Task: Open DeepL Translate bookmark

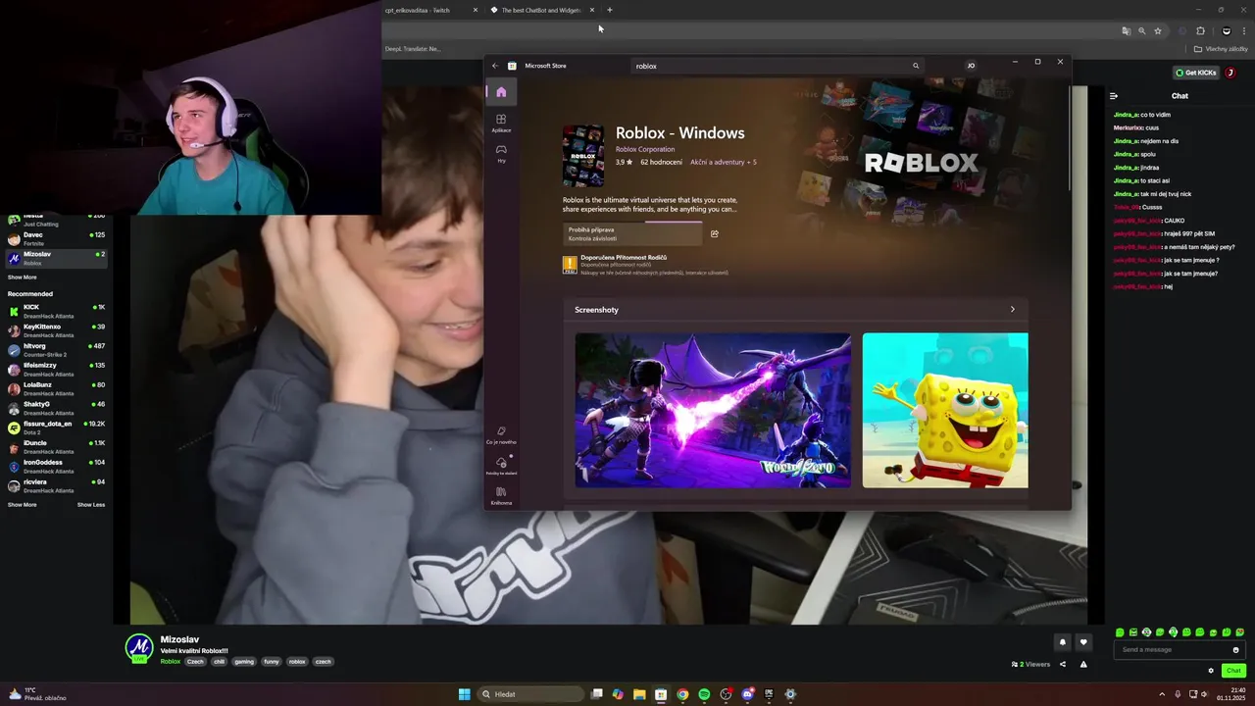Action: point(413,48)
